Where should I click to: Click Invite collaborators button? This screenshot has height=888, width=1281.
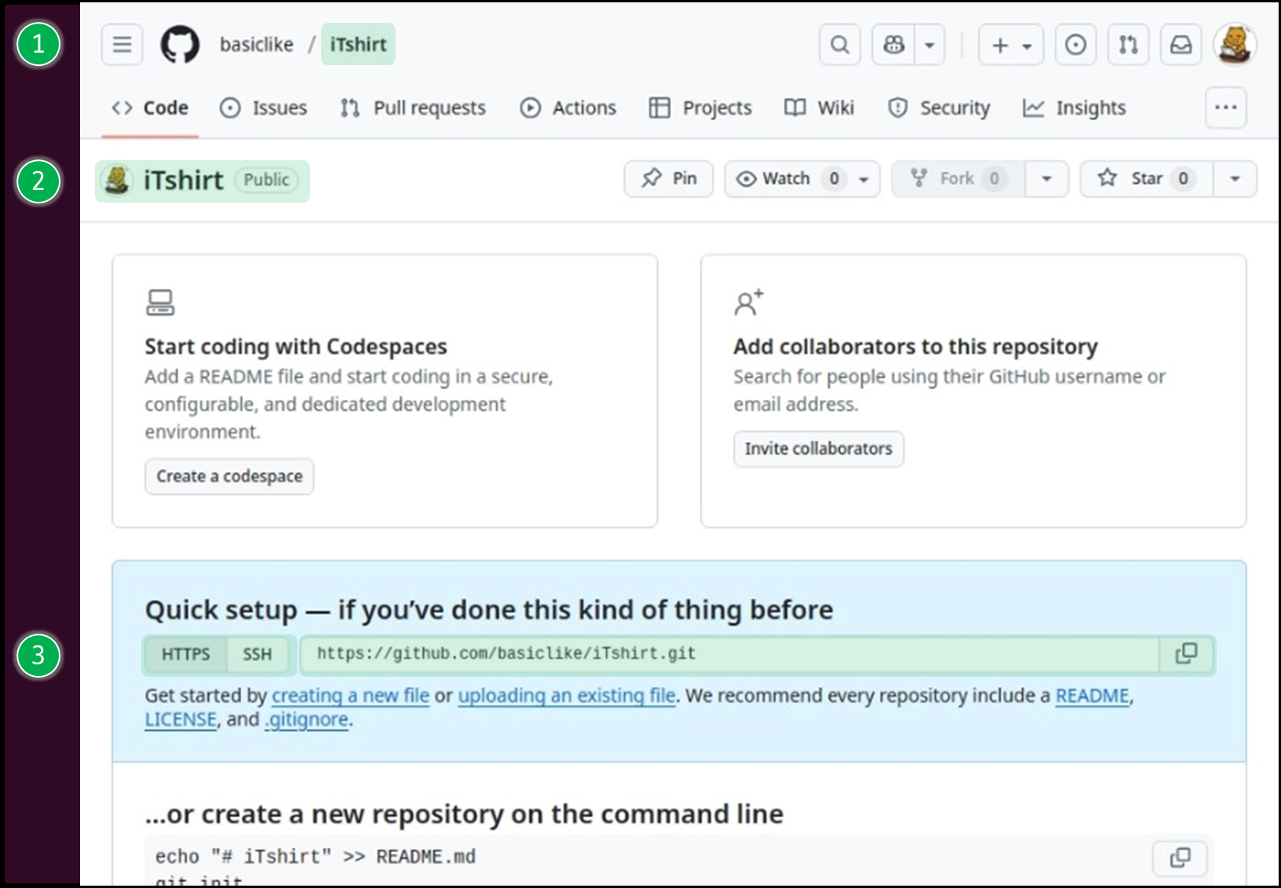pyautogui.click(x=819, y=449)
